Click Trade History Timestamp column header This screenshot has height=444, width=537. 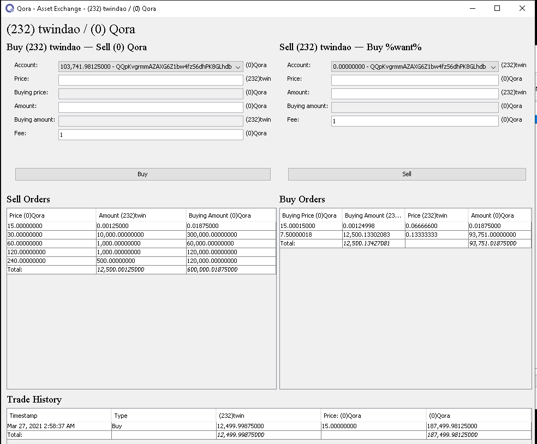(x=59, y=416)
